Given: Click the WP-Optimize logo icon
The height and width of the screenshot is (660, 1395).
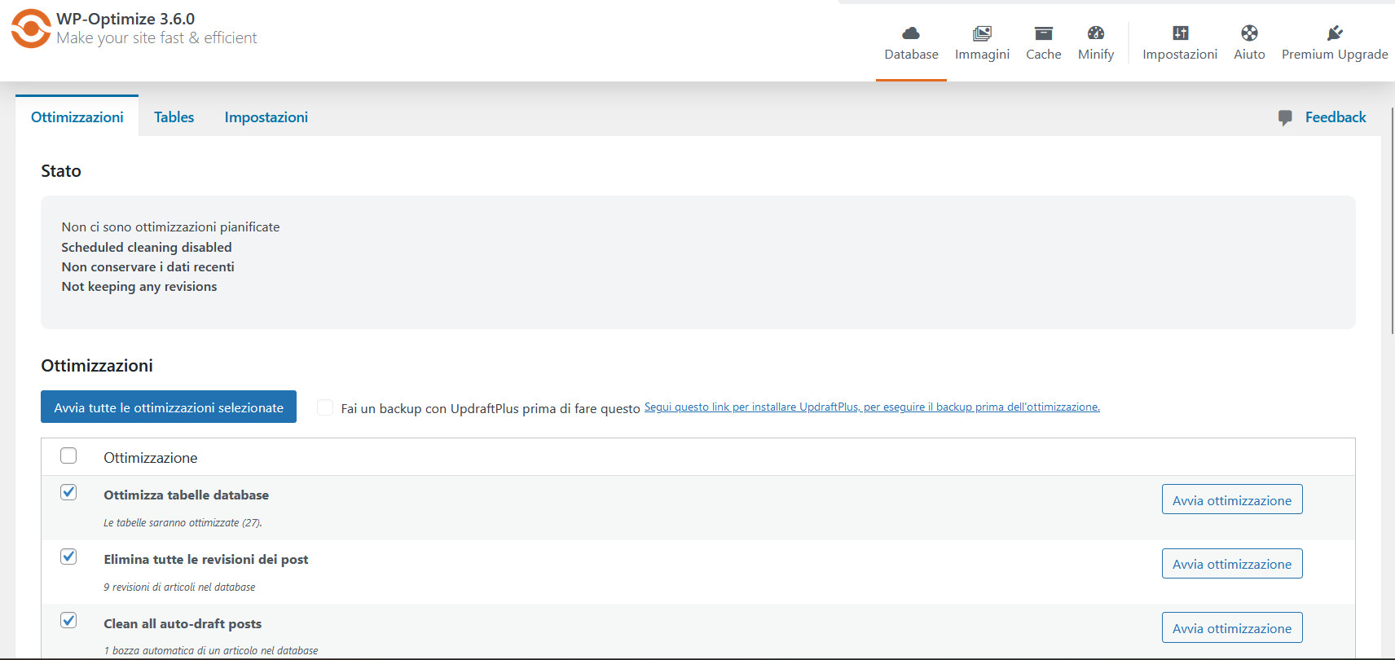Looking at the screenshot, I should pyautogui.click(x=31, y=29).
